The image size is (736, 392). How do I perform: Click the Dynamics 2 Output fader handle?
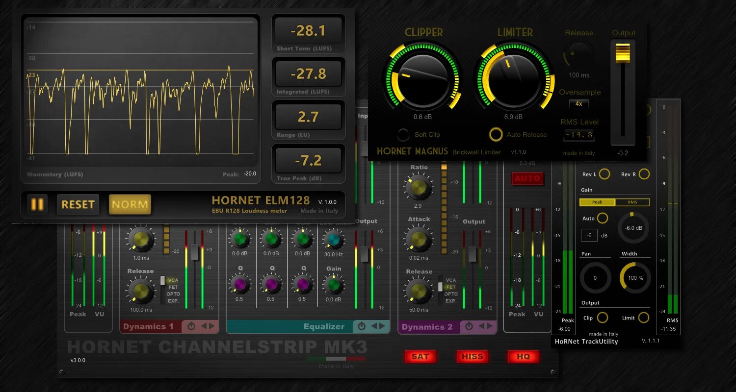(472, 254)
